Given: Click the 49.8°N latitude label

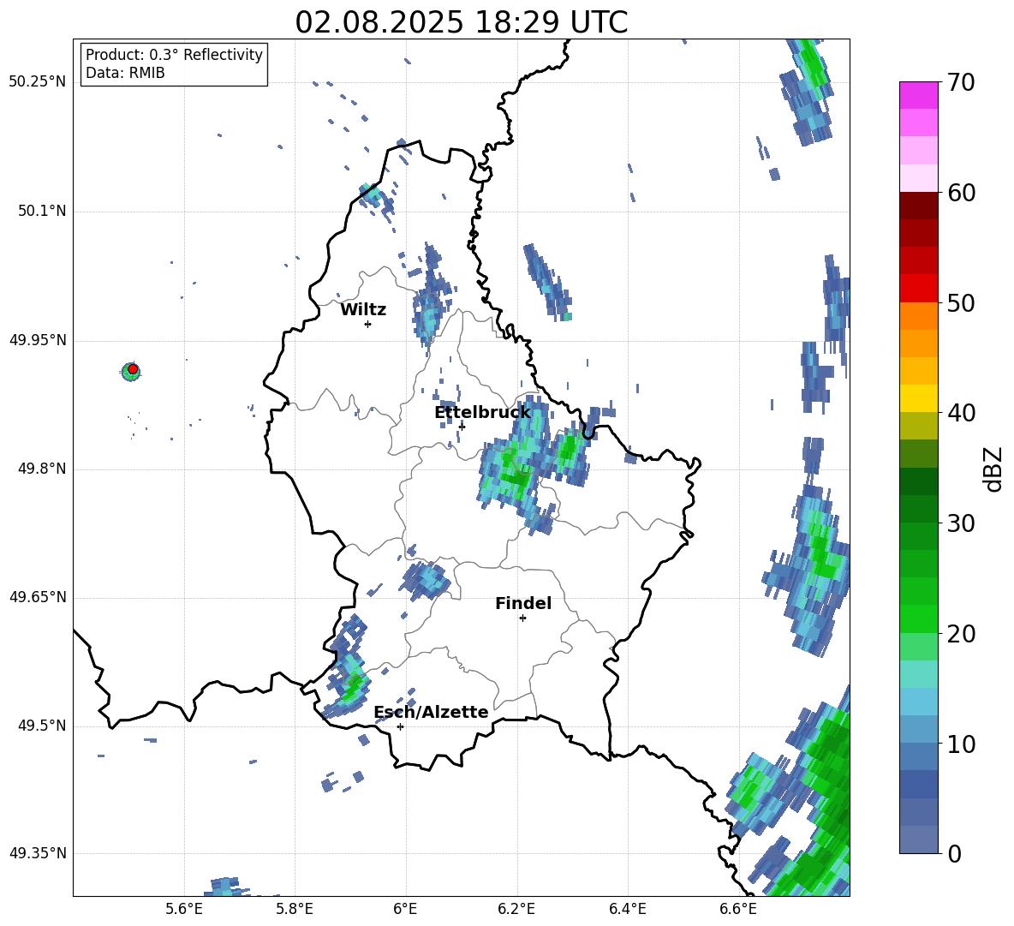Looking at the screenshot, I should [x=42, y=469].
